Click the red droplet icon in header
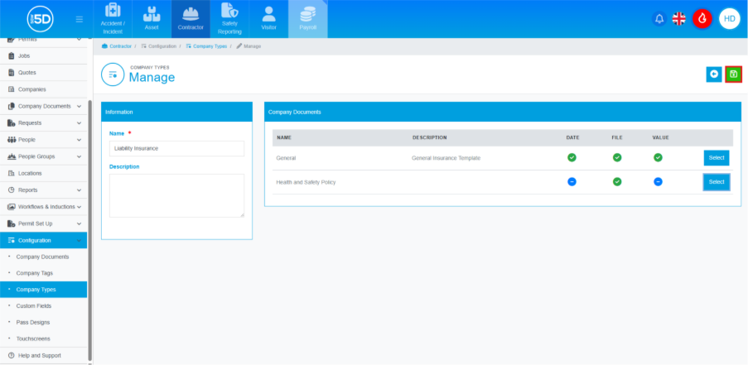The height and width of the screenshot is (365, 748). pos(702,19)
